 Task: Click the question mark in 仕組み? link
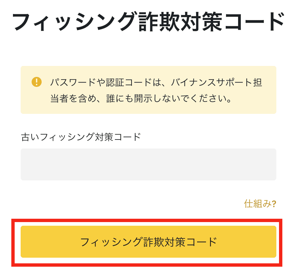(x=274, y=204)
